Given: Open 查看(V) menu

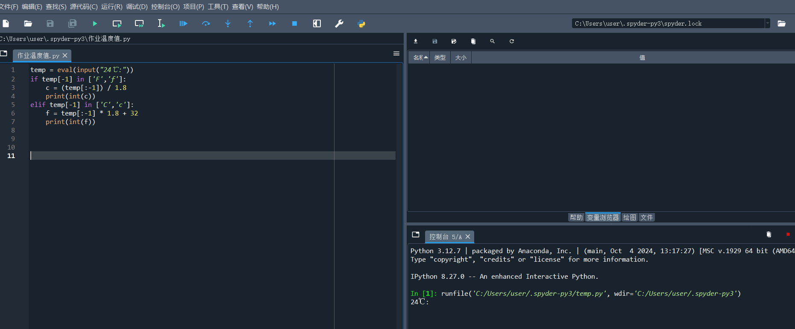Looking at the screenshot, I should coord(242,7).
